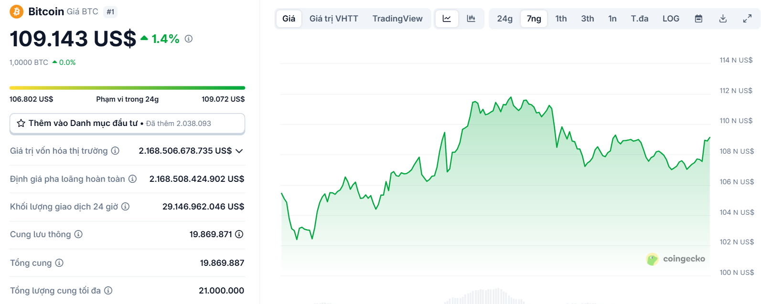Set chart range to 1n
The image size is (761, 304).
tap(612, 19)
